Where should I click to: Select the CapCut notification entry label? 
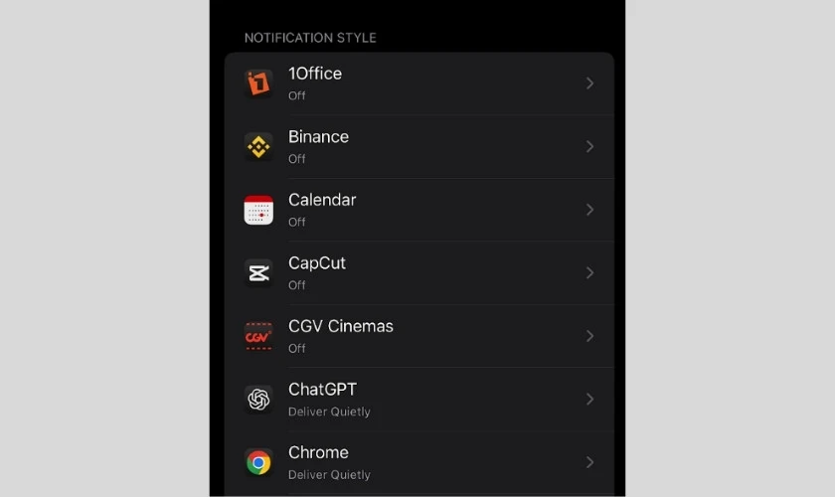(x=317, y=263)
